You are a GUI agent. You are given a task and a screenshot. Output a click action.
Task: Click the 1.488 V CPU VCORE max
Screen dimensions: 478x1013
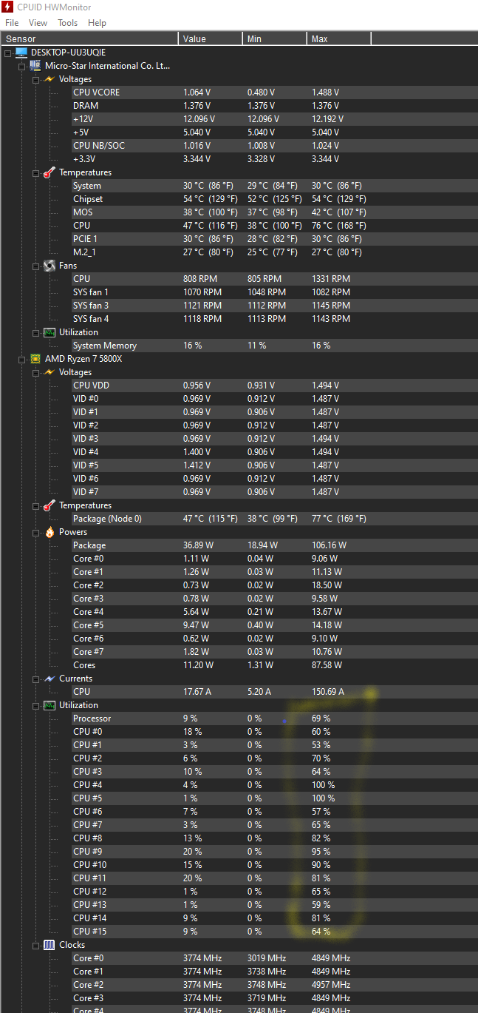(x=325, y=92)
